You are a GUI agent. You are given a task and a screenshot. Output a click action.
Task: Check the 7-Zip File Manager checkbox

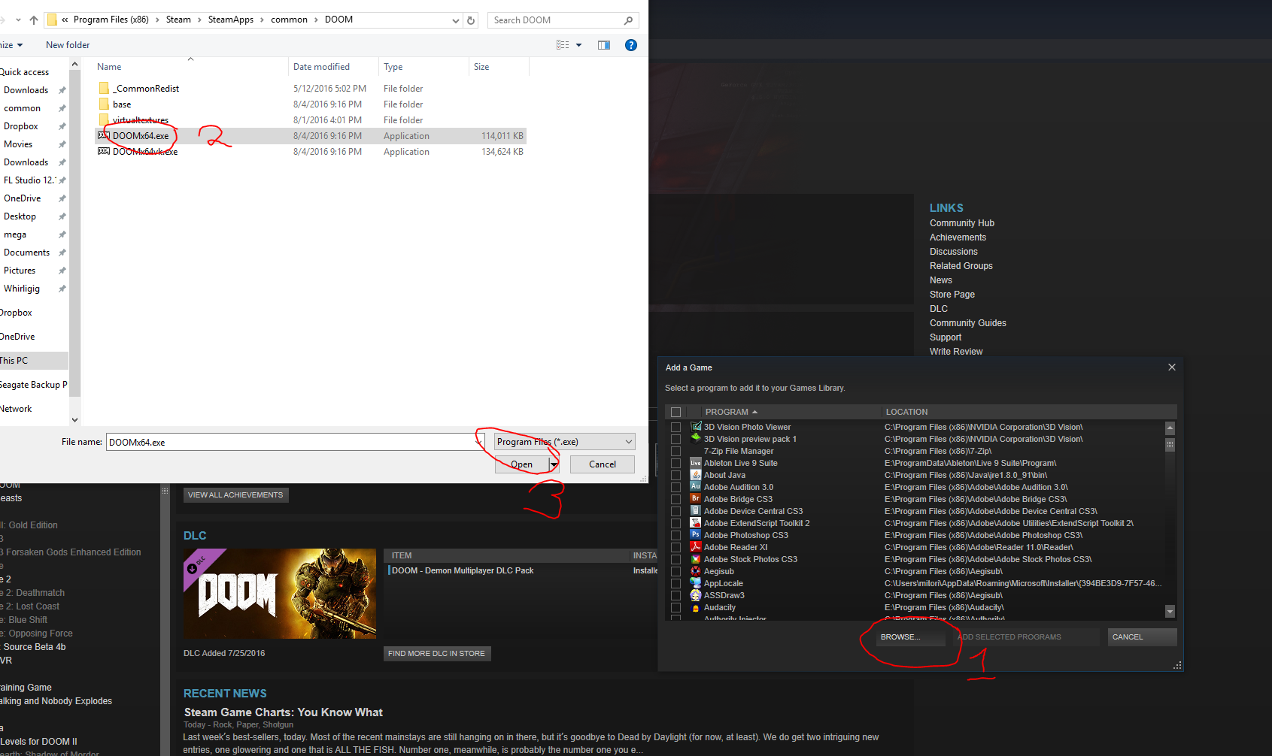(675, 451)
